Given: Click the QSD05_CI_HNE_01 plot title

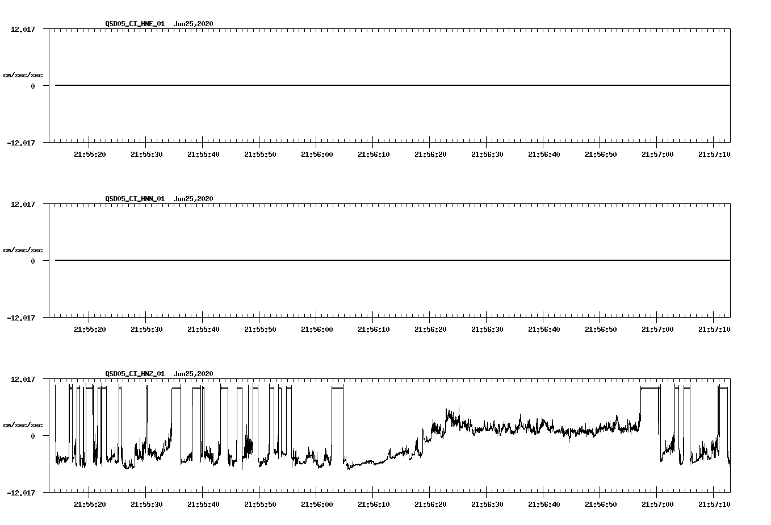Looking at the screenshot, I should [135, 24].
